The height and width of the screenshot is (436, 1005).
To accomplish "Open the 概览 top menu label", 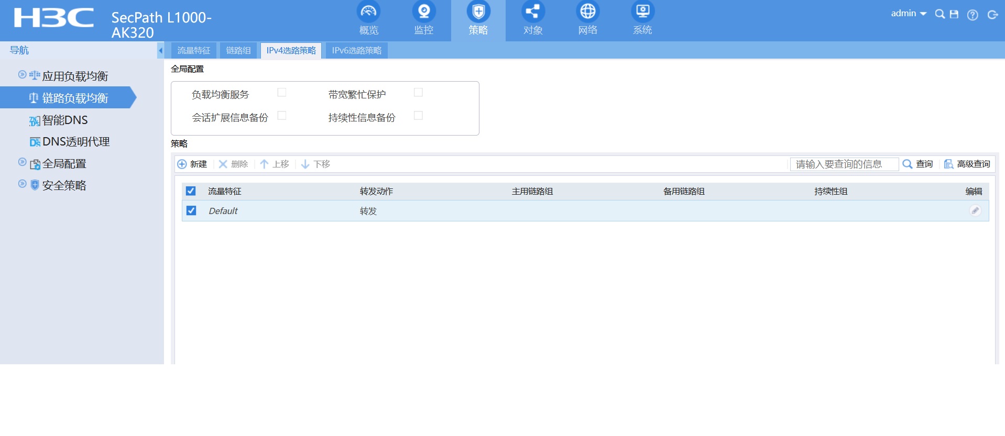I will click(369, 30).
